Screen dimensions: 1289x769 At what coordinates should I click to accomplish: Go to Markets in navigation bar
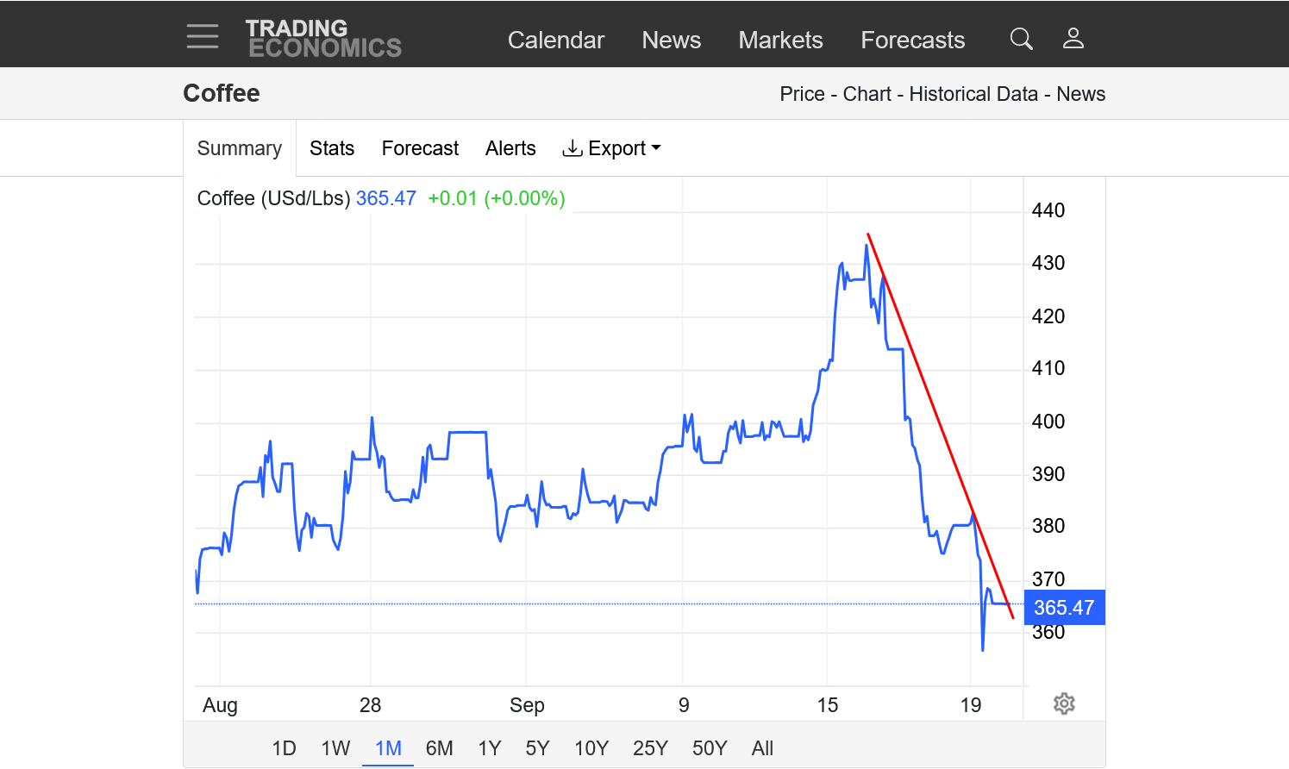pos(780,41)
